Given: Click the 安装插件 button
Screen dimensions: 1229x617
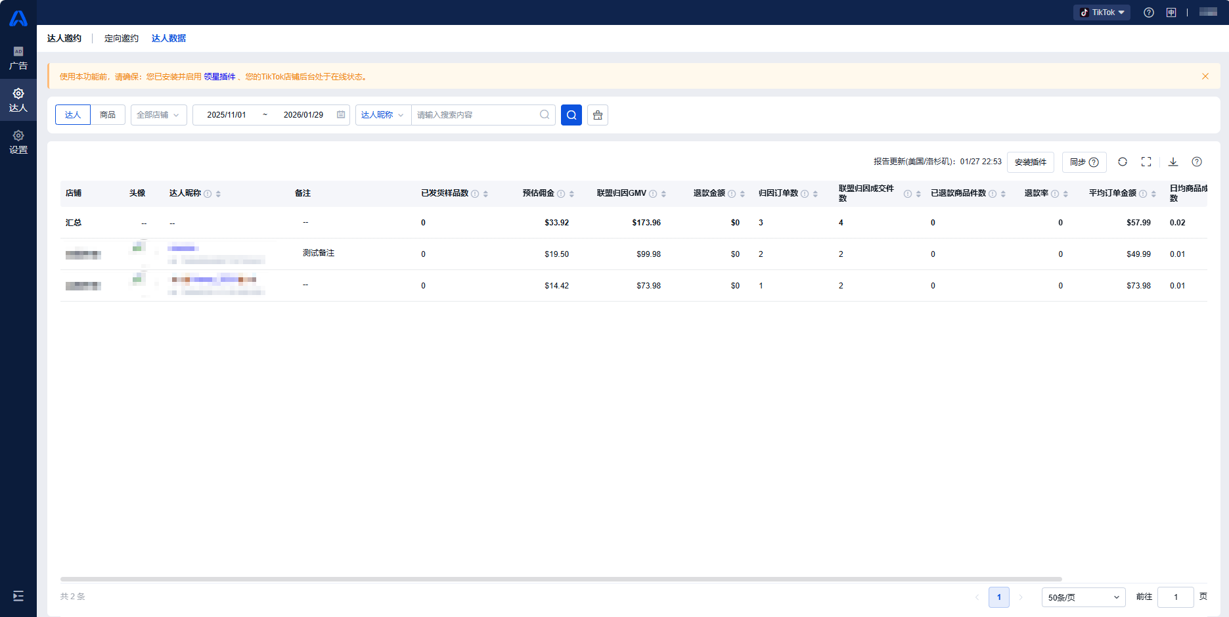Looking at the screenshot, I should 1030,162.
